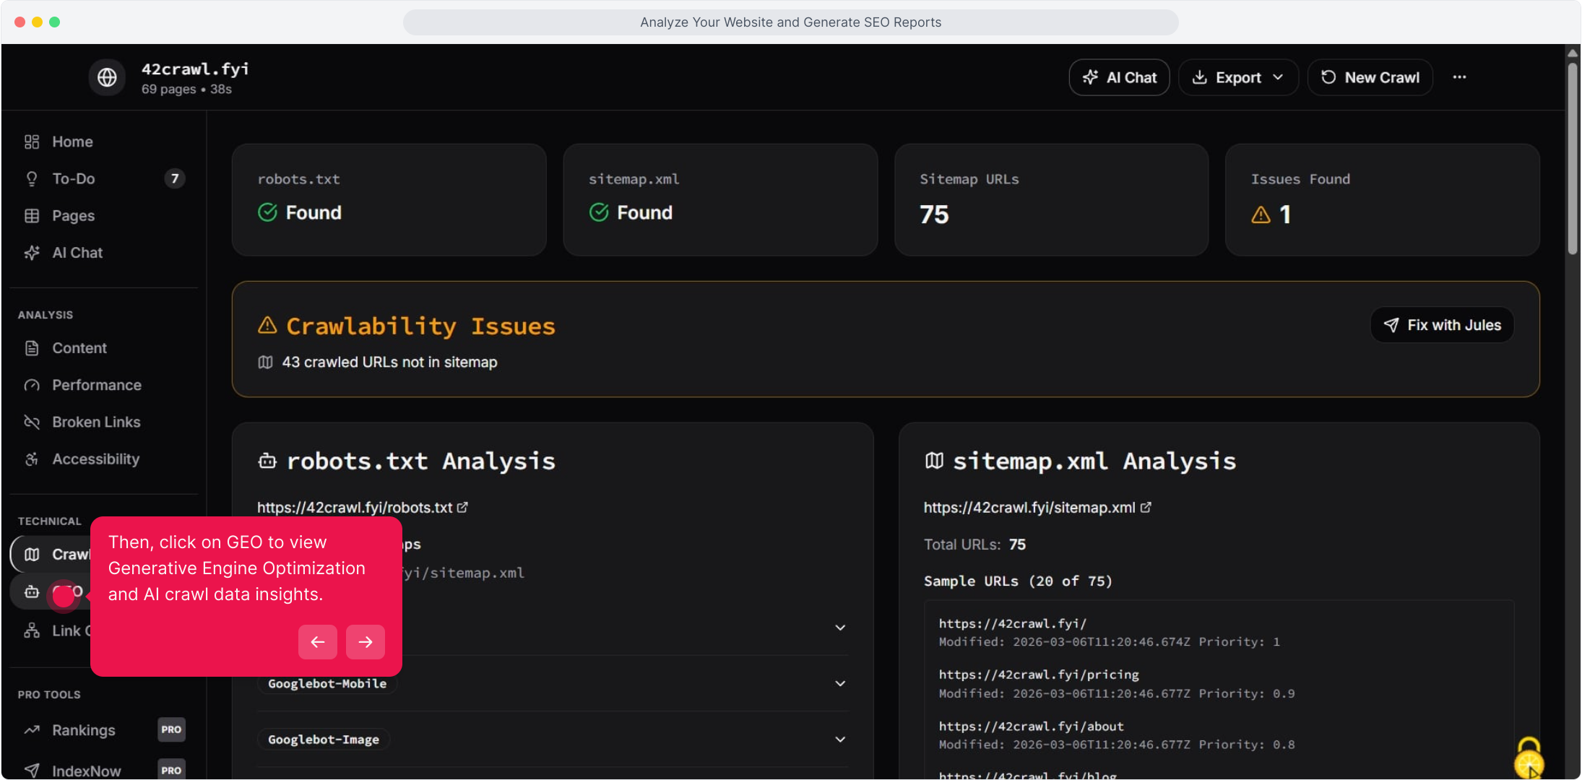
Task: Click the page vertical scrollbar
Action: pos(1572,159)
